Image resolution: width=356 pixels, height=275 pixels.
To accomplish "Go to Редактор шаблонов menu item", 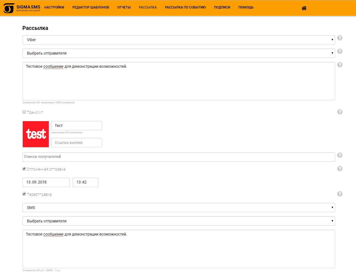I will point(91,7).
